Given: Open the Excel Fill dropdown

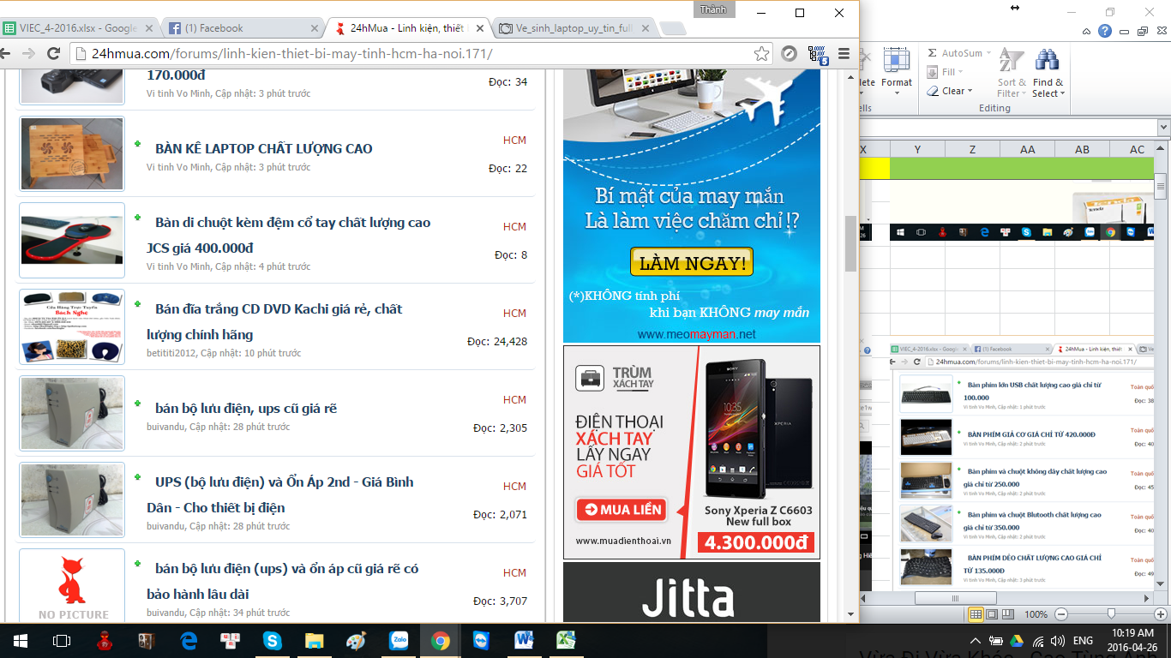Looking at the screenshot, I should [x=946, y=72].
